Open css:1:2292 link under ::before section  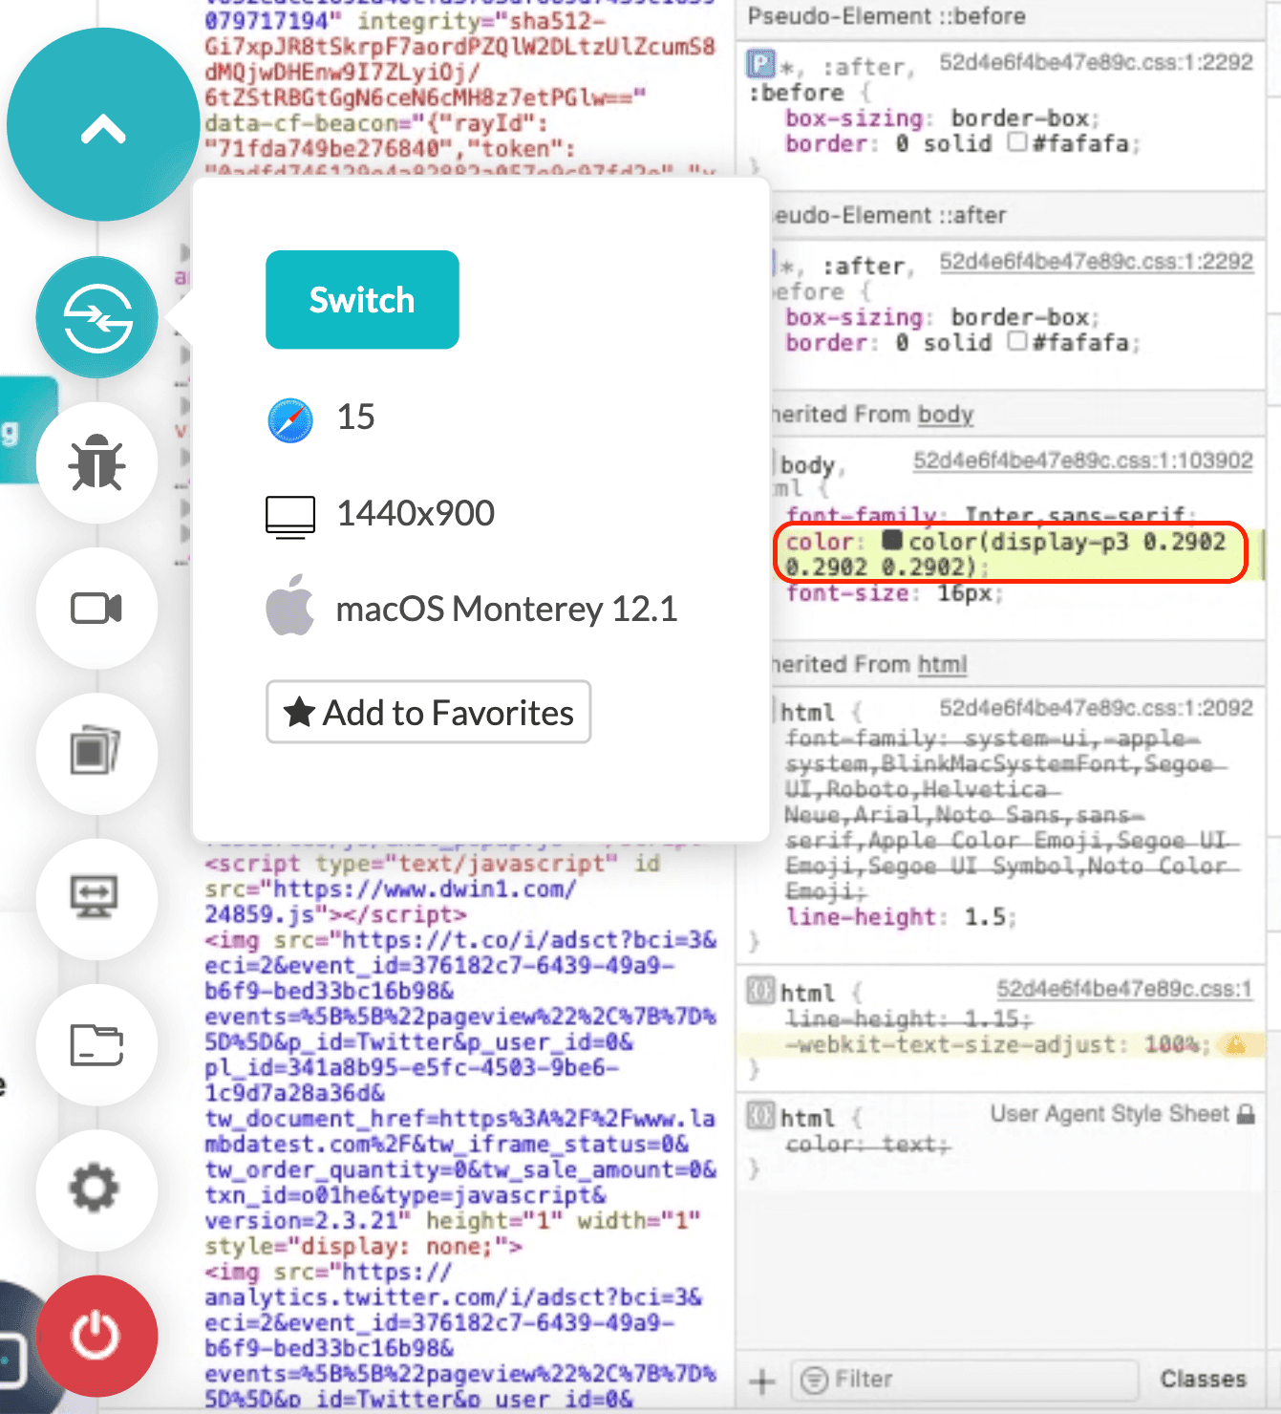pyautogui.click(x=1096, y=62)
